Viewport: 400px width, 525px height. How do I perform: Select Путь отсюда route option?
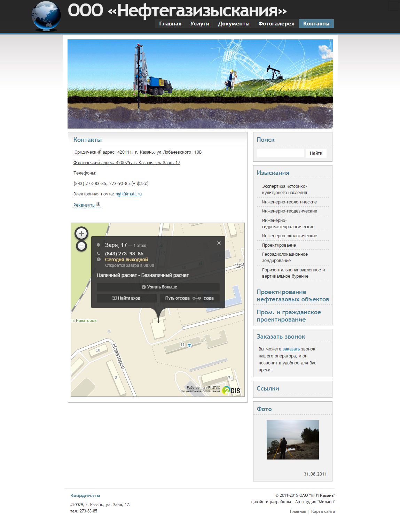click(x=177, y=298)
